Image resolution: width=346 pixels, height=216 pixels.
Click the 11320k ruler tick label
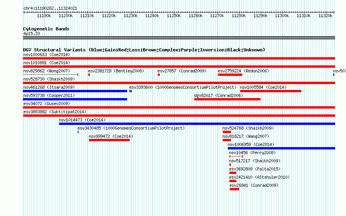(325, 16)
